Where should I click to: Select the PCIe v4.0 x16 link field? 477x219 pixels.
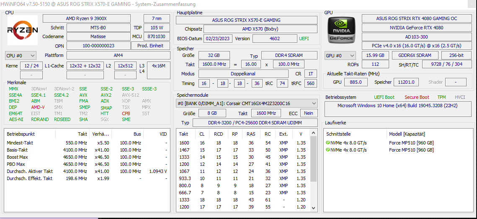pyautogui.click(x=416, y=46)
